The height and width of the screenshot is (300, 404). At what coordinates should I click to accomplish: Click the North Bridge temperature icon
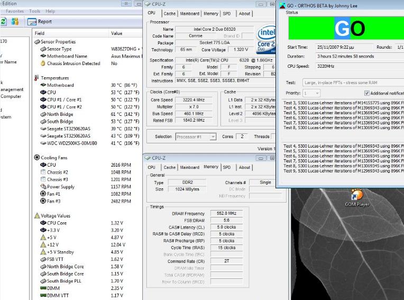[x=43, y=114]
